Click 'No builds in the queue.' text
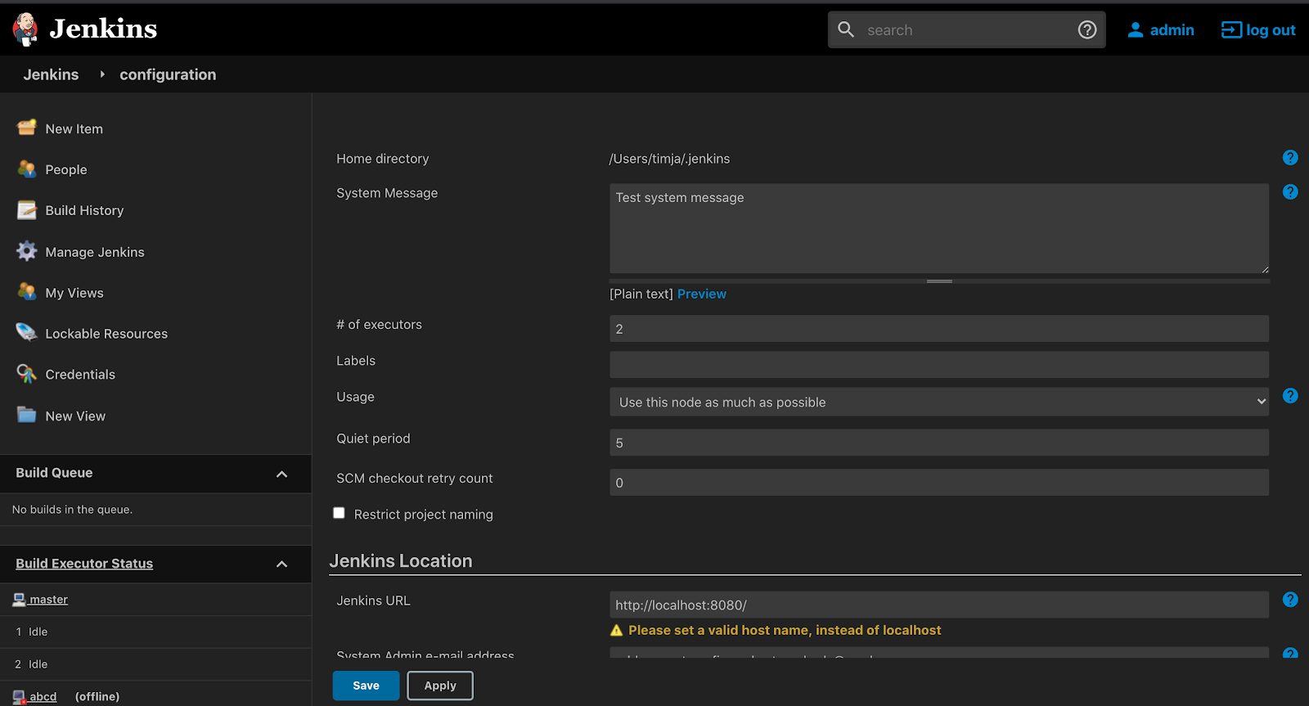The image size is (1309, 706). tap(72, 510)
